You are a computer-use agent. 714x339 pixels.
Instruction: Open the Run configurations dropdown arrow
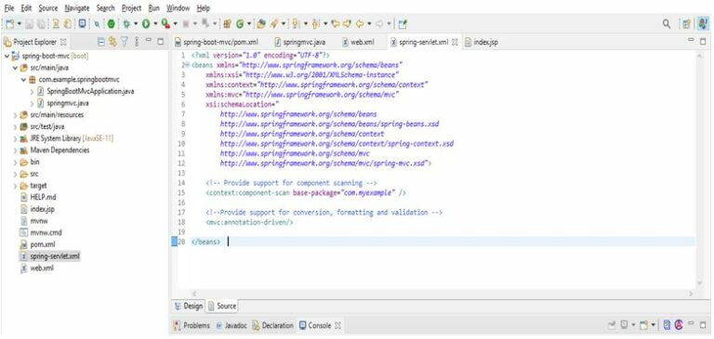pos(155,23)
